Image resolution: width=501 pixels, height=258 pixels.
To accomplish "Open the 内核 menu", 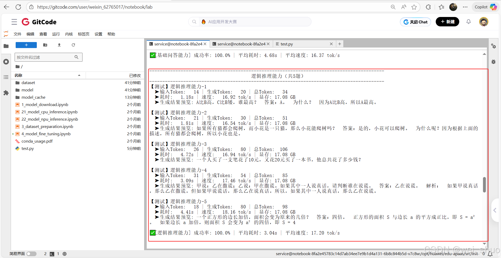I will point(69,34).
